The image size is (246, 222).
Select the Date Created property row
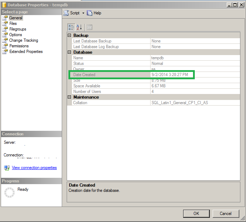click(156, 75)
